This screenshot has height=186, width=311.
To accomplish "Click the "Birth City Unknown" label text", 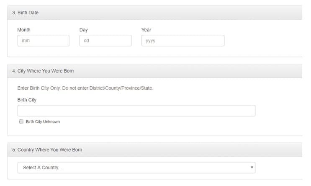I will (x=43, y=122).
